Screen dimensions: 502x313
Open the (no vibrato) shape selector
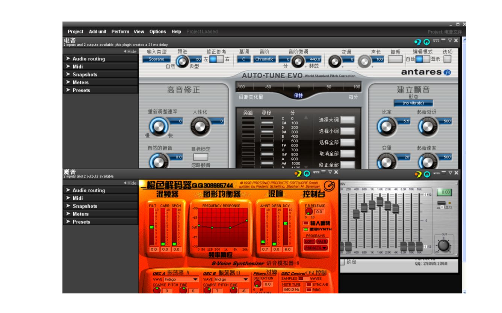click(413, 103)
